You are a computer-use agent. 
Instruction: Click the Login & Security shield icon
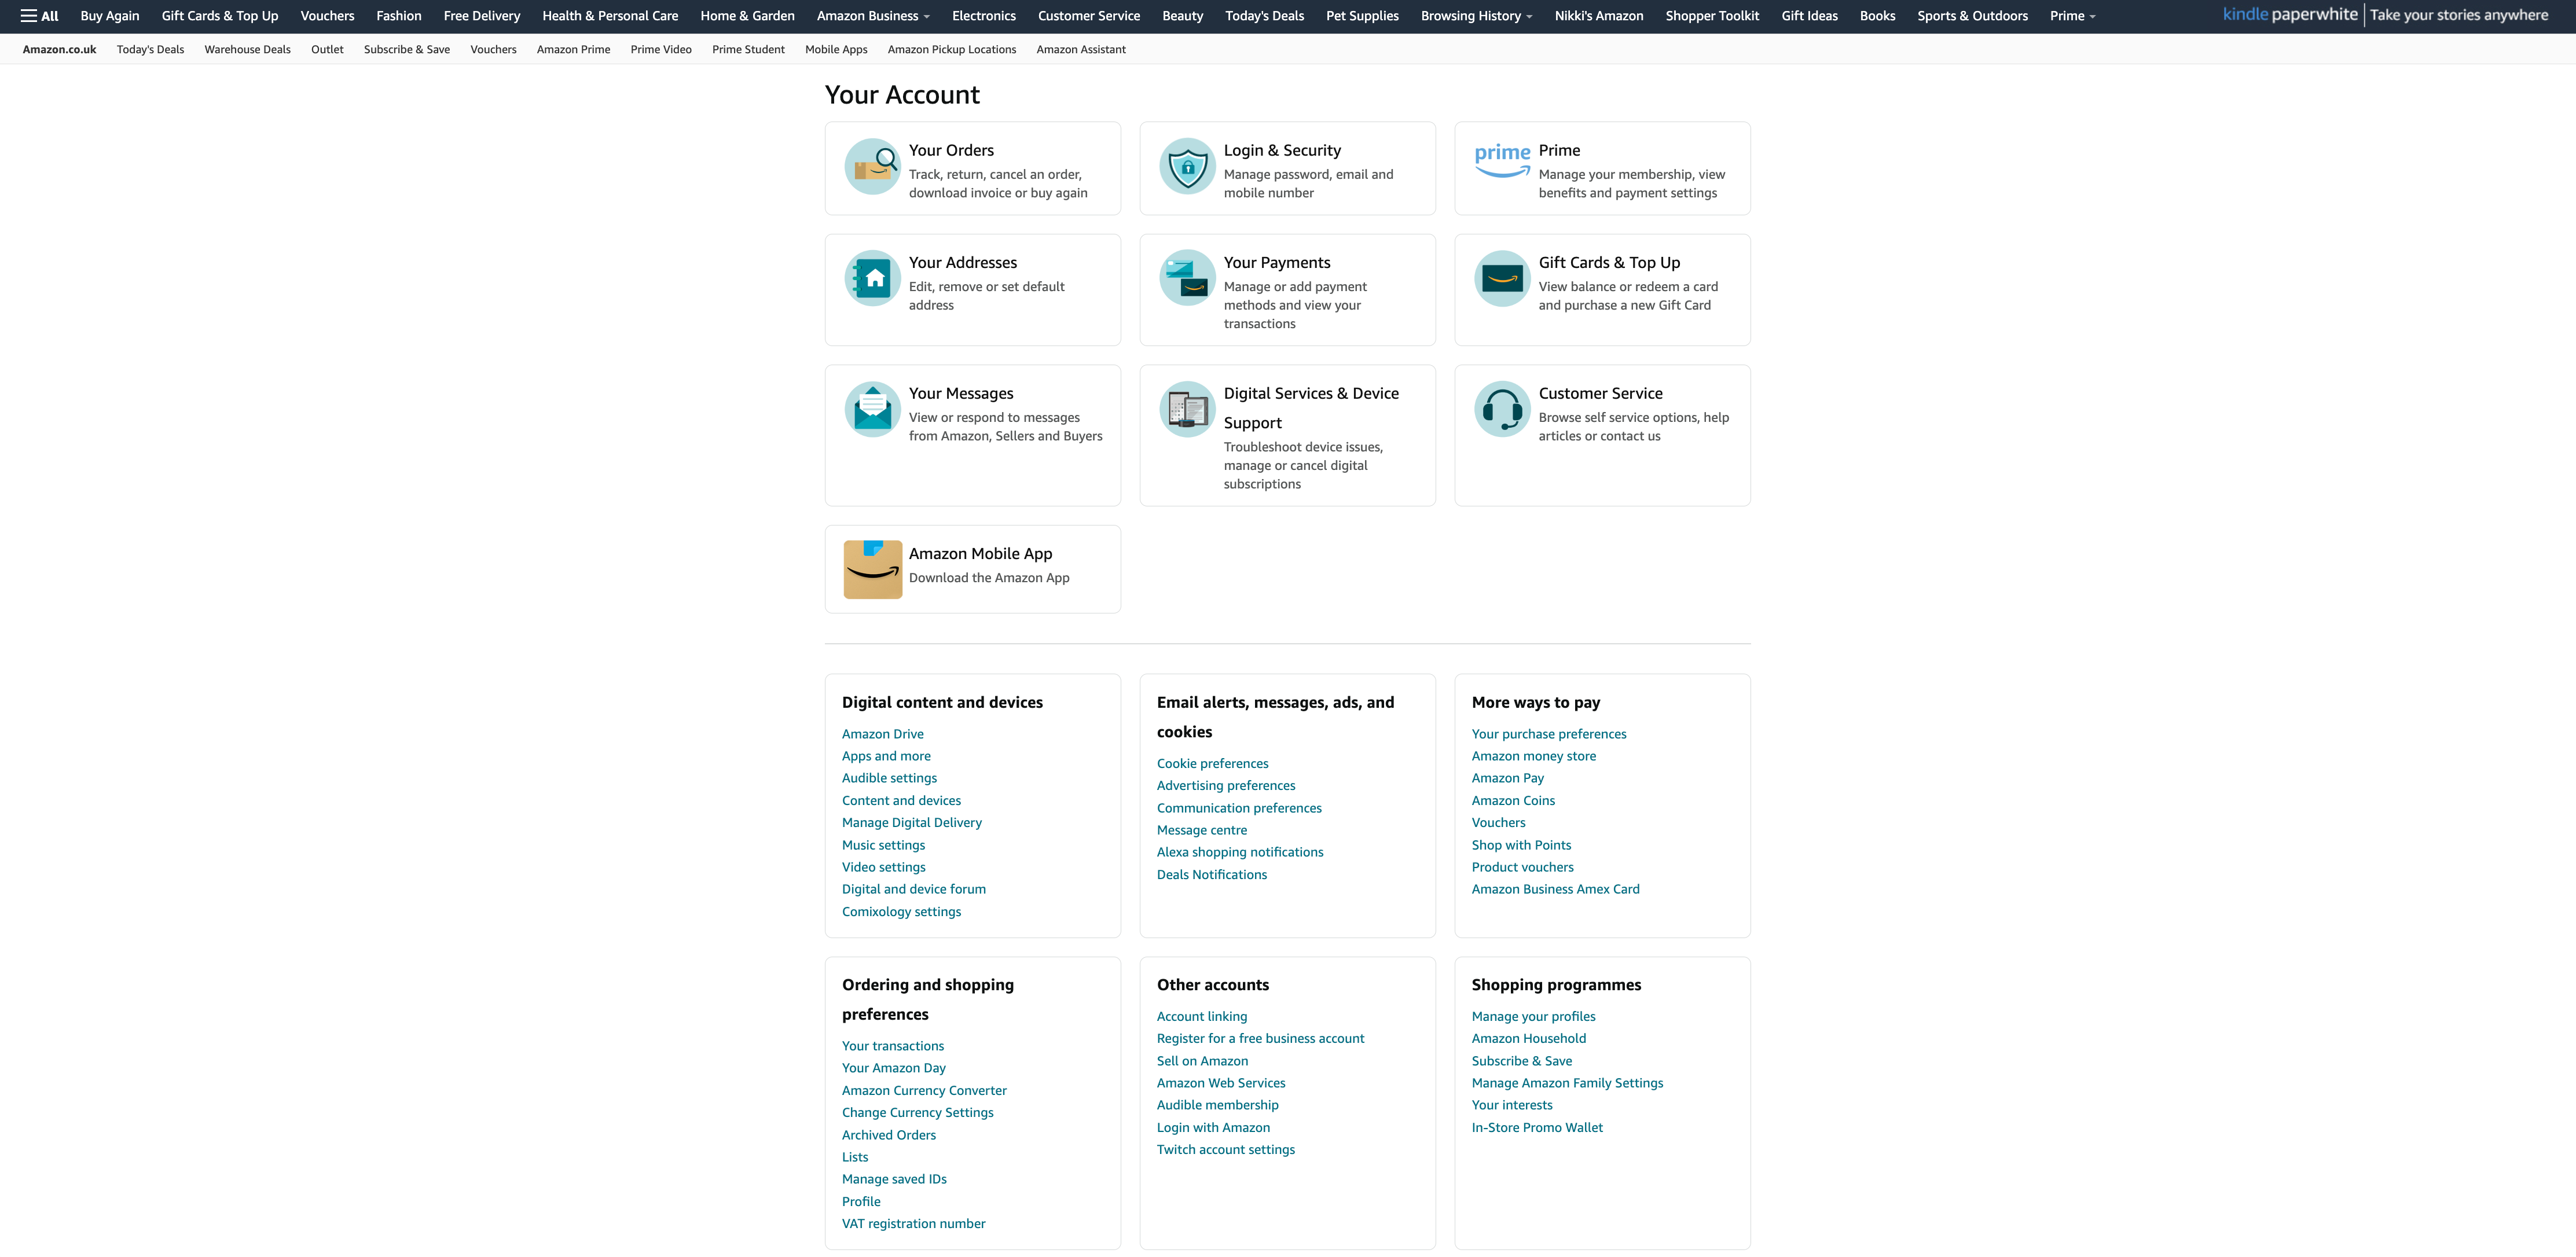(1187, 166)
